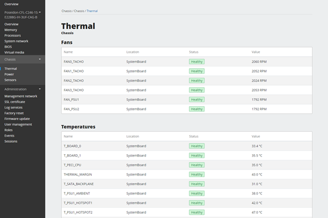
Task: Open the Sensors page under Chassis
Action: [10, 80]
